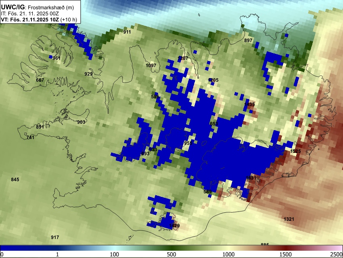Click the 917 label in the southwest
This screenshot has height=258, width=343.
55,237
